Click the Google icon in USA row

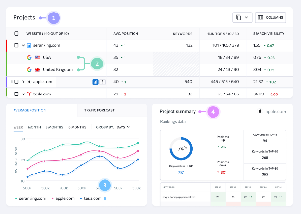(29, 57)
